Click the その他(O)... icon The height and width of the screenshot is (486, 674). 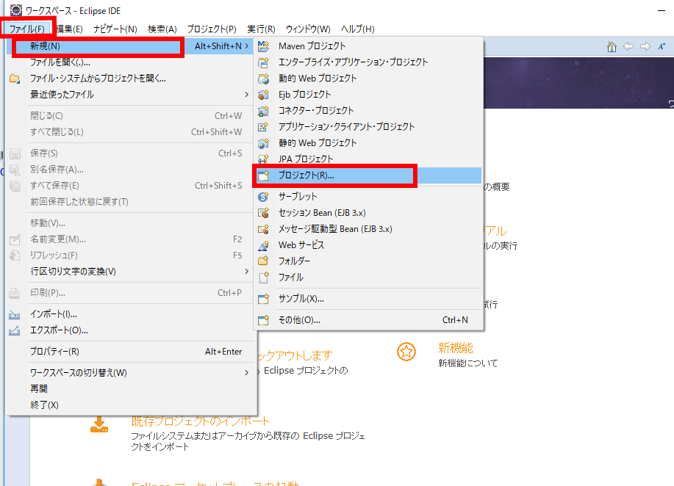pyautogui.click(x=263, y=320)
